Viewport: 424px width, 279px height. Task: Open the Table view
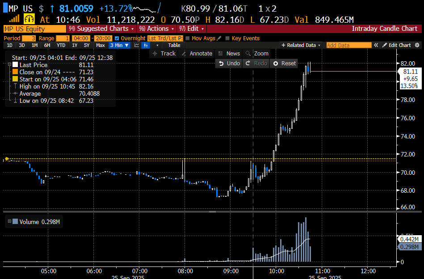click(174, 45)
